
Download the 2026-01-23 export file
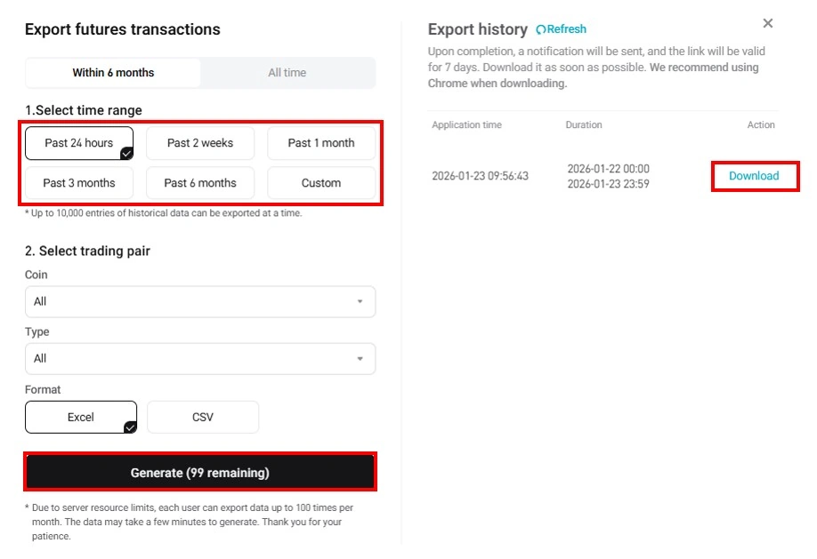coord(754,176)
